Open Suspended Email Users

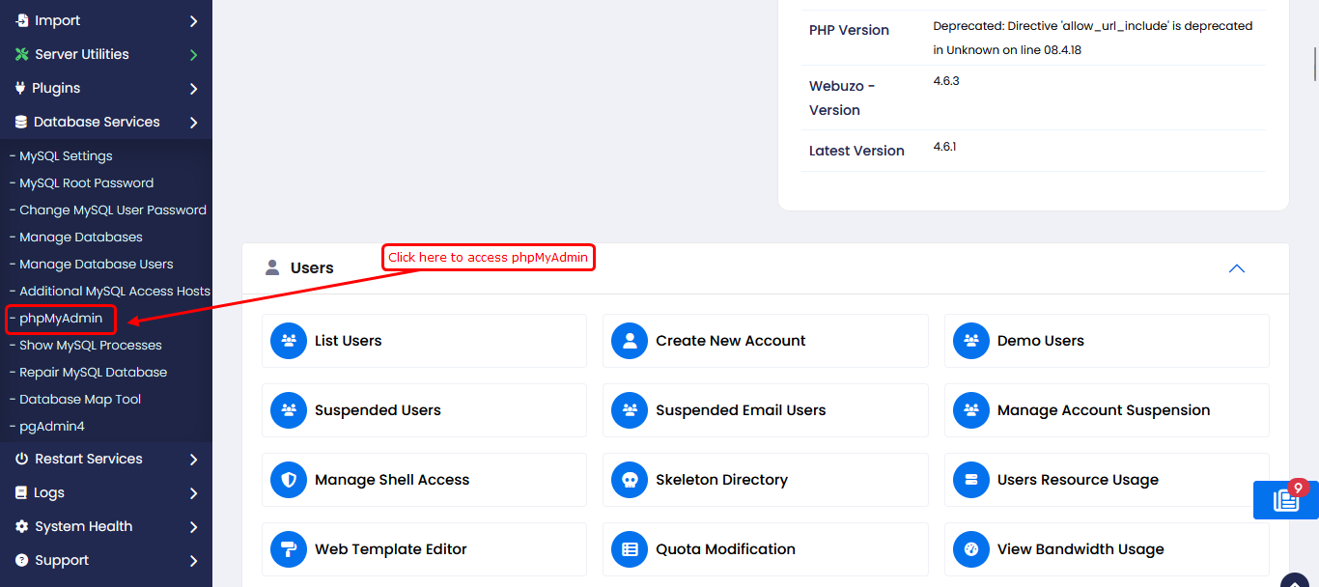(x=741, y=410)
